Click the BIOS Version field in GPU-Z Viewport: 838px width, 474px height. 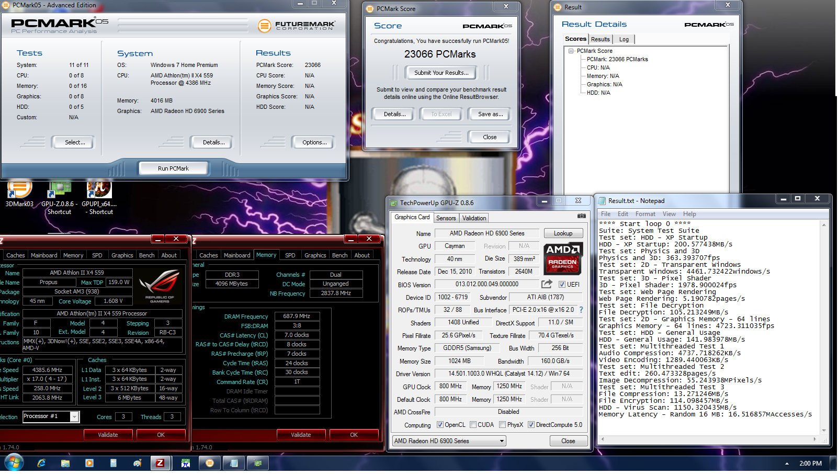pyautogui.click(x=486, y=284)
